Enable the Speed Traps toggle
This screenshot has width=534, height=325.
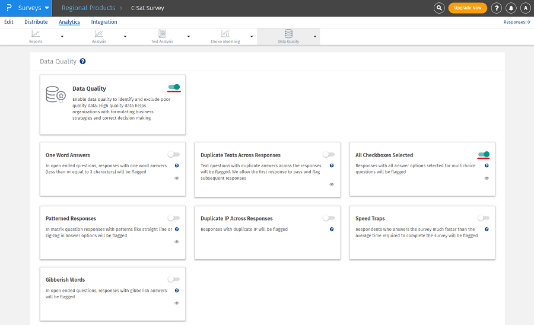point(484,218)
